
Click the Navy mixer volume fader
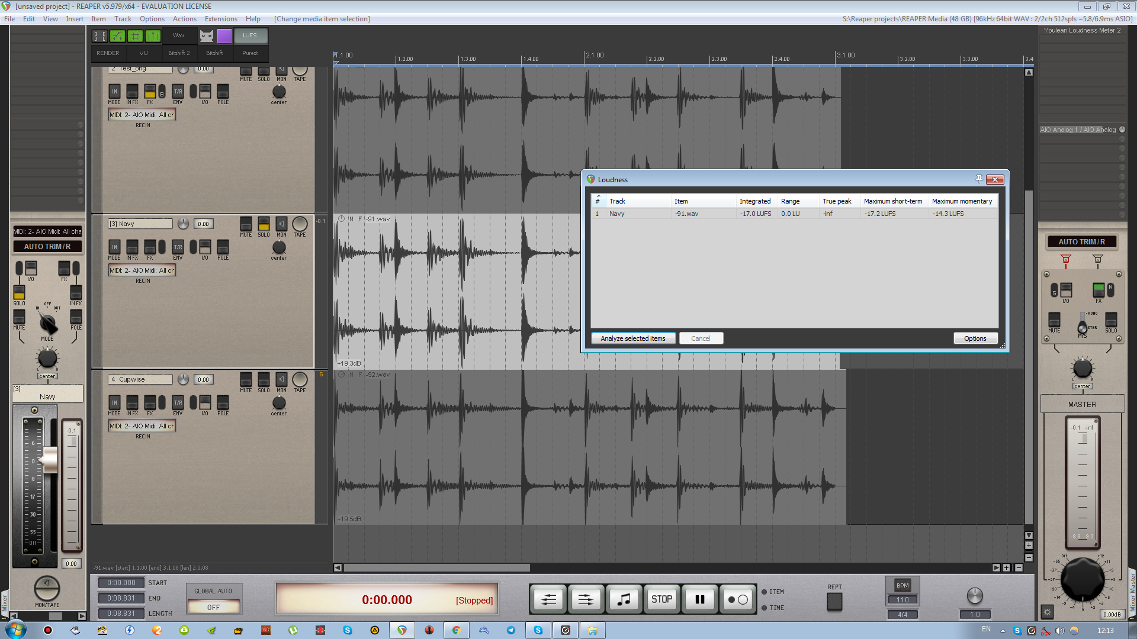[x=50, y=460]
